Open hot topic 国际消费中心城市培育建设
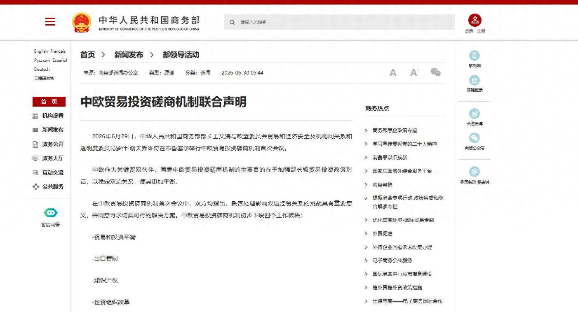This screenshot has height=312, width=578. pos(402,274)
